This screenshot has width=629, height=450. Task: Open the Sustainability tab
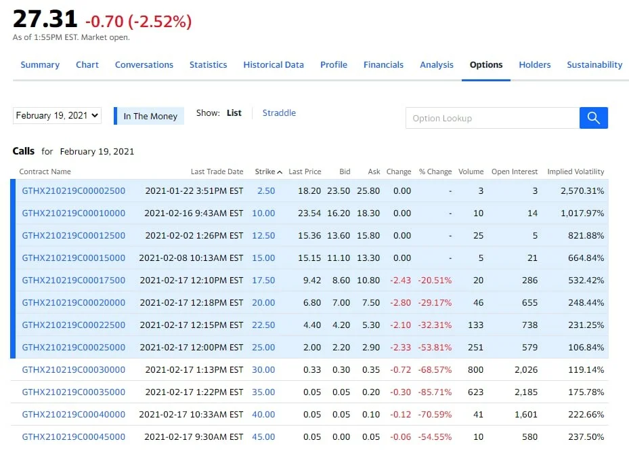click(x=594, y=64)
